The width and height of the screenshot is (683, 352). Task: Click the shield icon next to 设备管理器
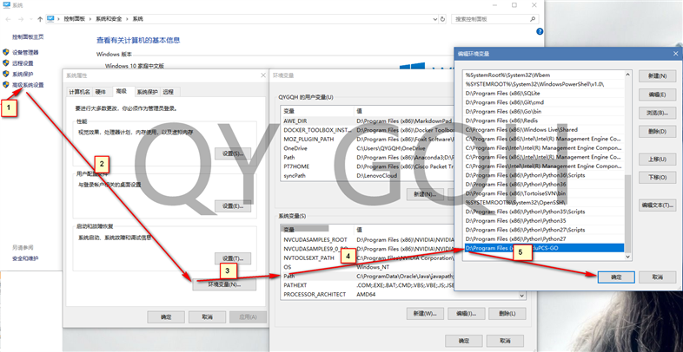(6, 52)
